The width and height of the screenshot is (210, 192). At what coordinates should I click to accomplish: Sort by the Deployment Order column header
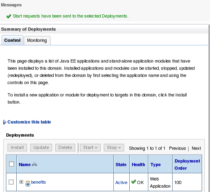coord(187,165)
